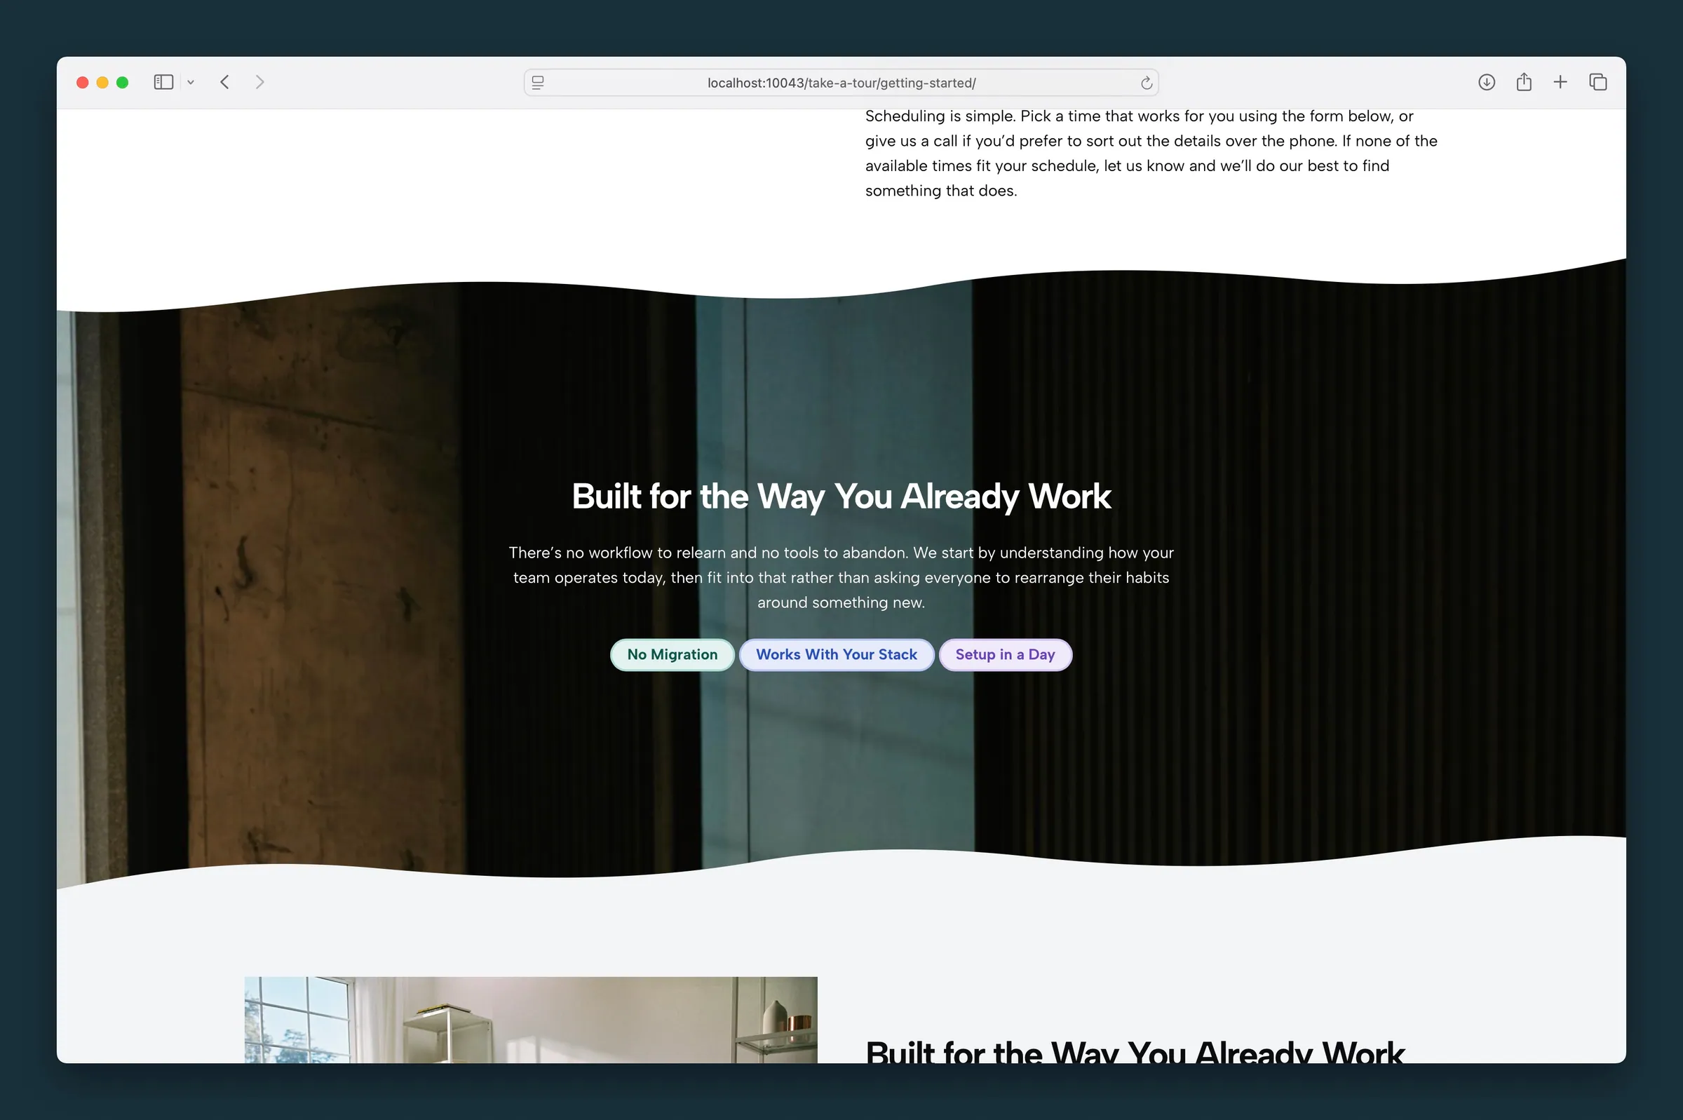Open a new tab with the plus icon
The height and width of the screenshot is (1120, 1683).
tap(1560, 82)
